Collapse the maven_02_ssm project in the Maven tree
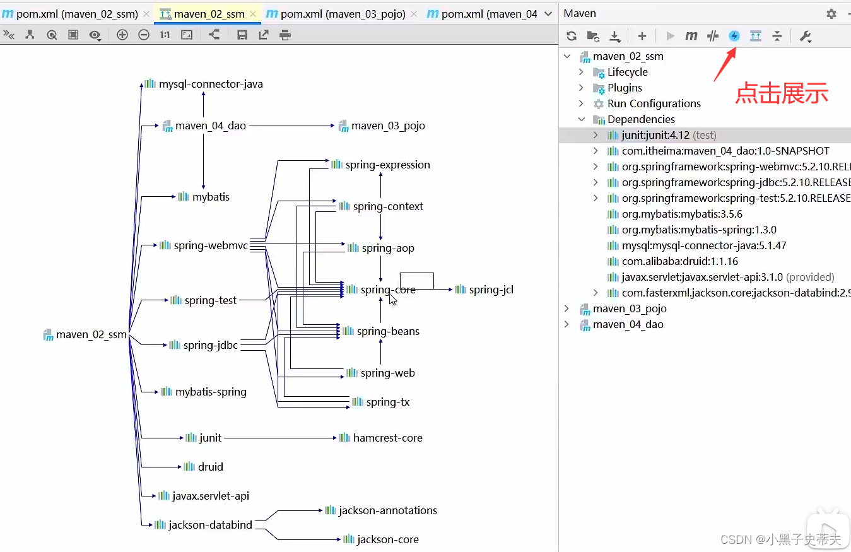Image resolution: width=851 pixels, height=552 pixels. click(x=567, y=56)
